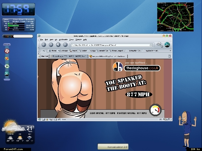Click the OSD Bar label on the dock
Screen dimensions: 202x151
[7, 44]
